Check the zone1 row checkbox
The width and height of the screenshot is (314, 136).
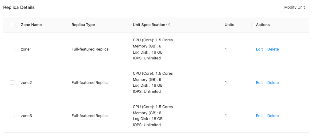click(x=12, y=49)
